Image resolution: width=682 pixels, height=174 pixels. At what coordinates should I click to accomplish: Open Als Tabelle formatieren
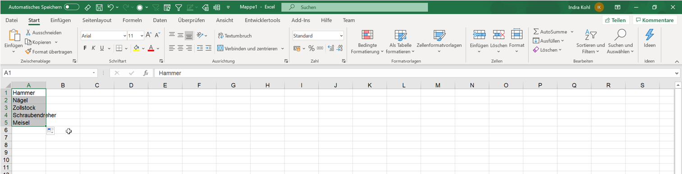point(401,42)
